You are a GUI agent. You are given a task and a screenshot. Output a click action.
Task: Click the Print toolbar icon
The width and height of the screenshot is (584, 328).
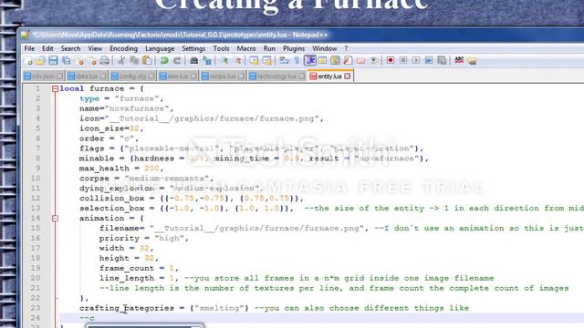click(105, 61)
